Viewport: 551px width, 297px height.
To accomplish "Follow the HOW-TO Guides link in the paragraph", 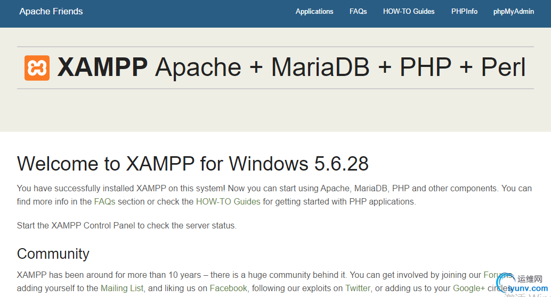I will click(x=228, y=202).
